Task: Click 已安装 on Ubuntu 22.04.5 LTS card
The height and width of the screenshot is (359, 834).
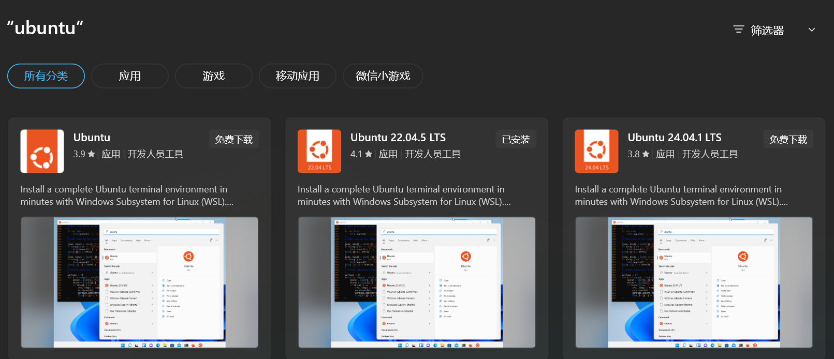Action: (516, 139)
